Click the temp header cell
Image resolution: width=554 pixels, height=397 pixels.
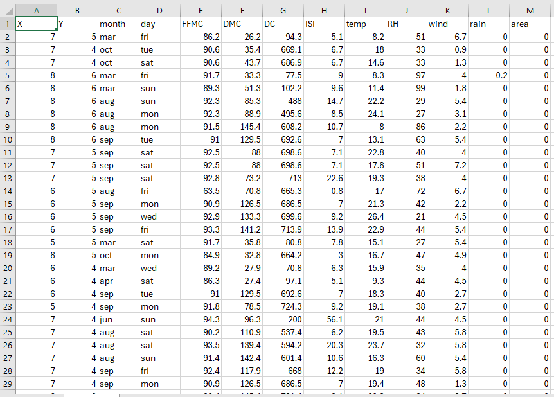pos(365,24)
